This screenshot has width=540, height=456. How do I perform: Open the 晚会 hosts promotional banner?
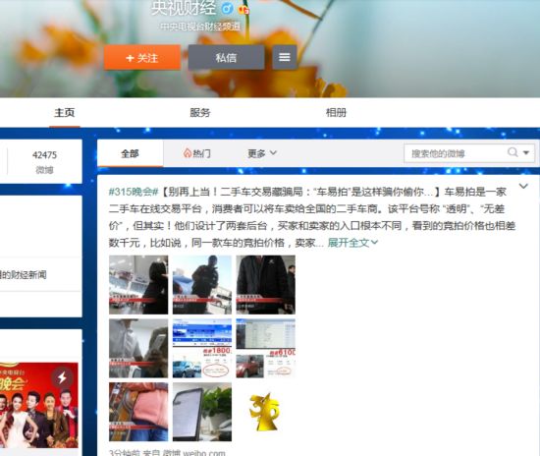pyautogui.click(x=39, y=405)
